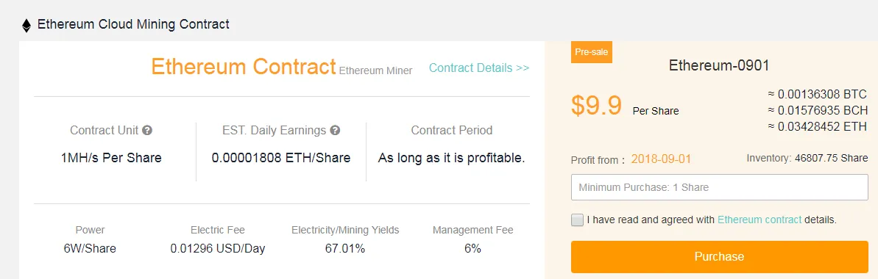This screenshot has height=279, width=878.
Task: Expand details via the >> chevrons
Action: tap(523, 68)
